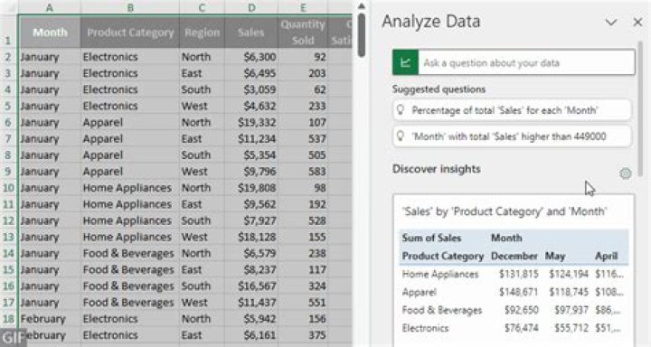Select column A header
This screenshot has height=347, width=651.
pyautogui.click(x=50, y=7)
